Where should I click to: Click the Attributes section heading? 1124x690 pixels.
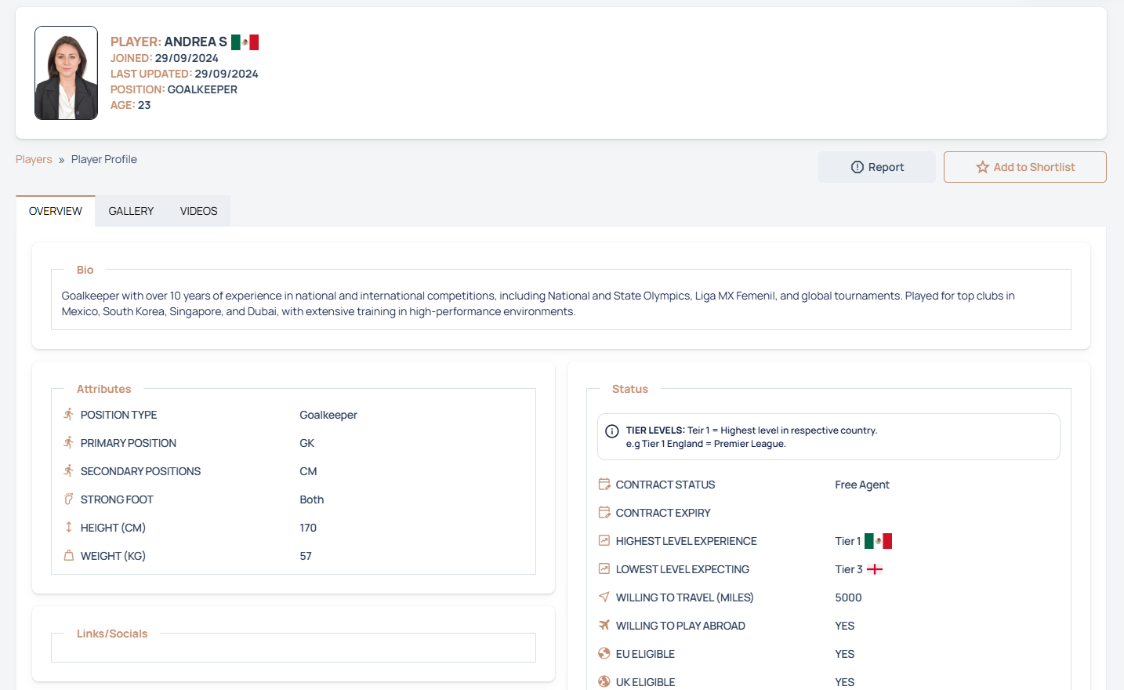click(104, 389)
